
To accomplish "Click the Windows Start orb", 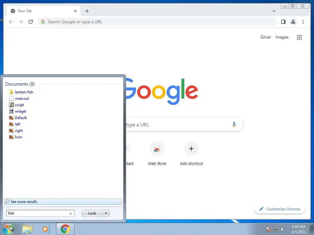I will 8,229.
